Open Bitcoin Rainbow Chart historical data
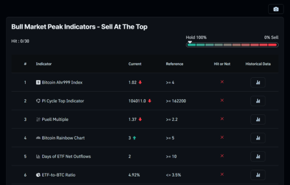 tap(258, 138)
